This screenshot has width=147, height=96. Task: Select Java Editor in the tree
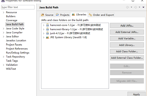12,36
